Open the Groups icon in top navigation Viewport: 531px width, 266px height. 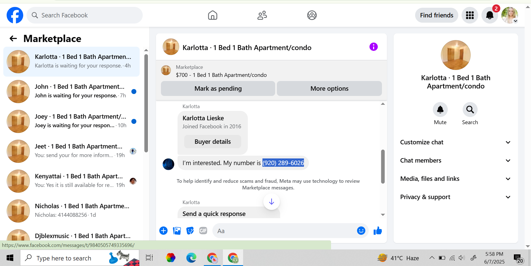point(312,15)
